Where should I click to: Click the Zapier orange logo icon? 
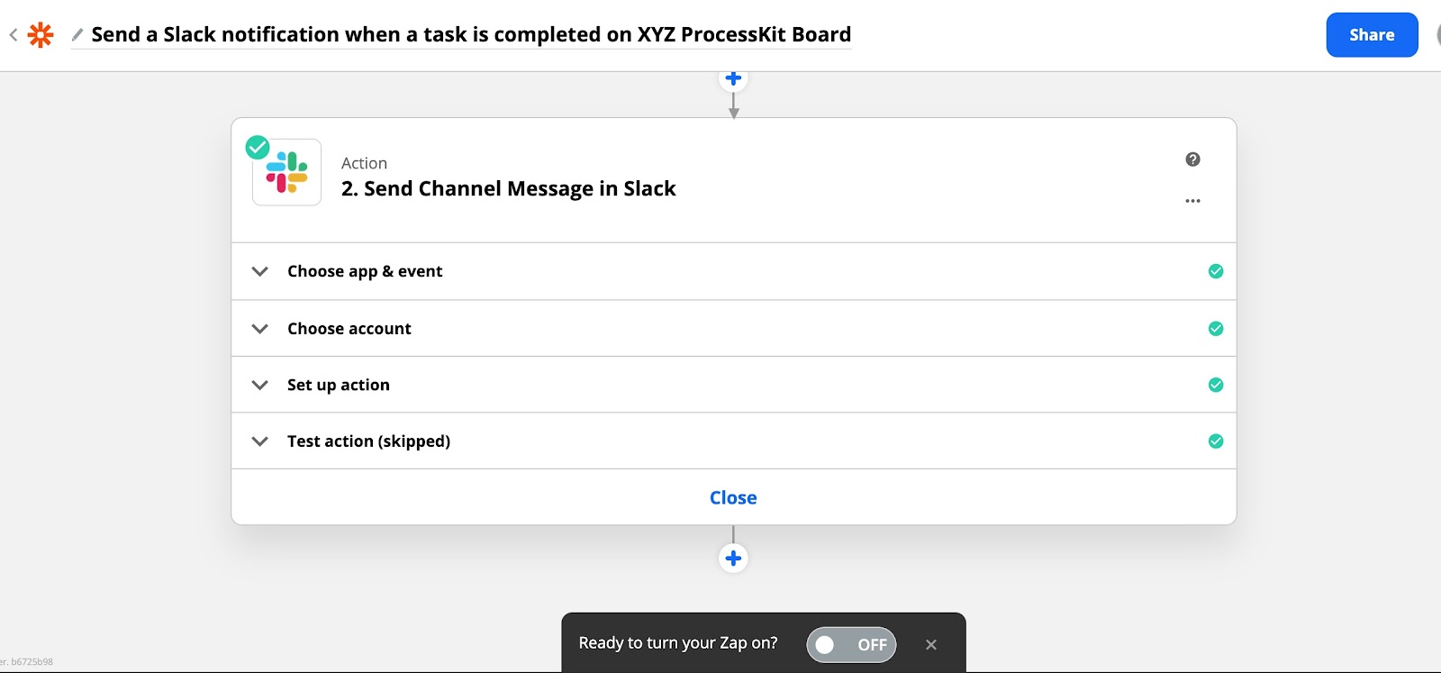point(41,35)
